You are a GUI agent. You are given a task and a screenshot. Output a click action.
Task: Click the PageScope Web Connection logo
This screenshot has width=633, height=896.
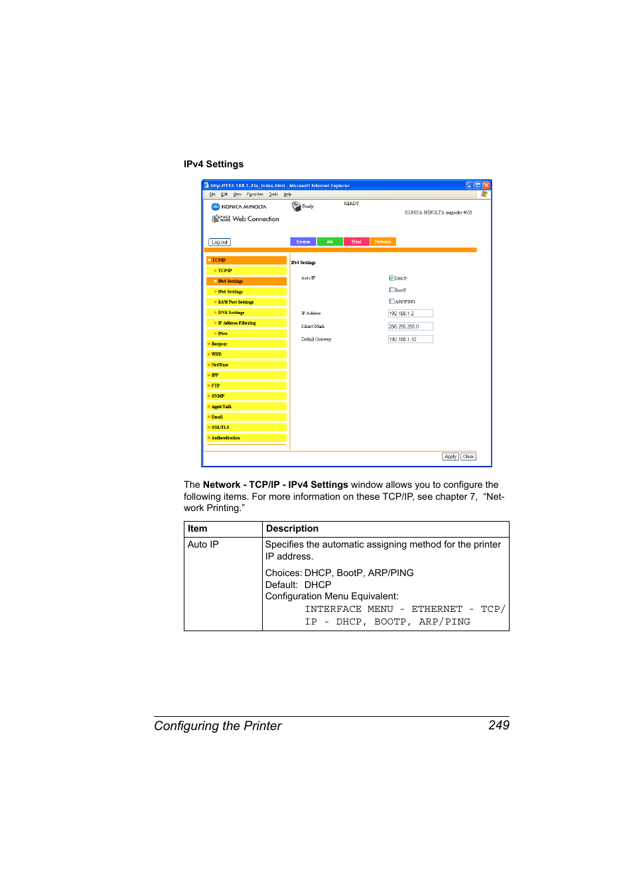coord(245,218)
